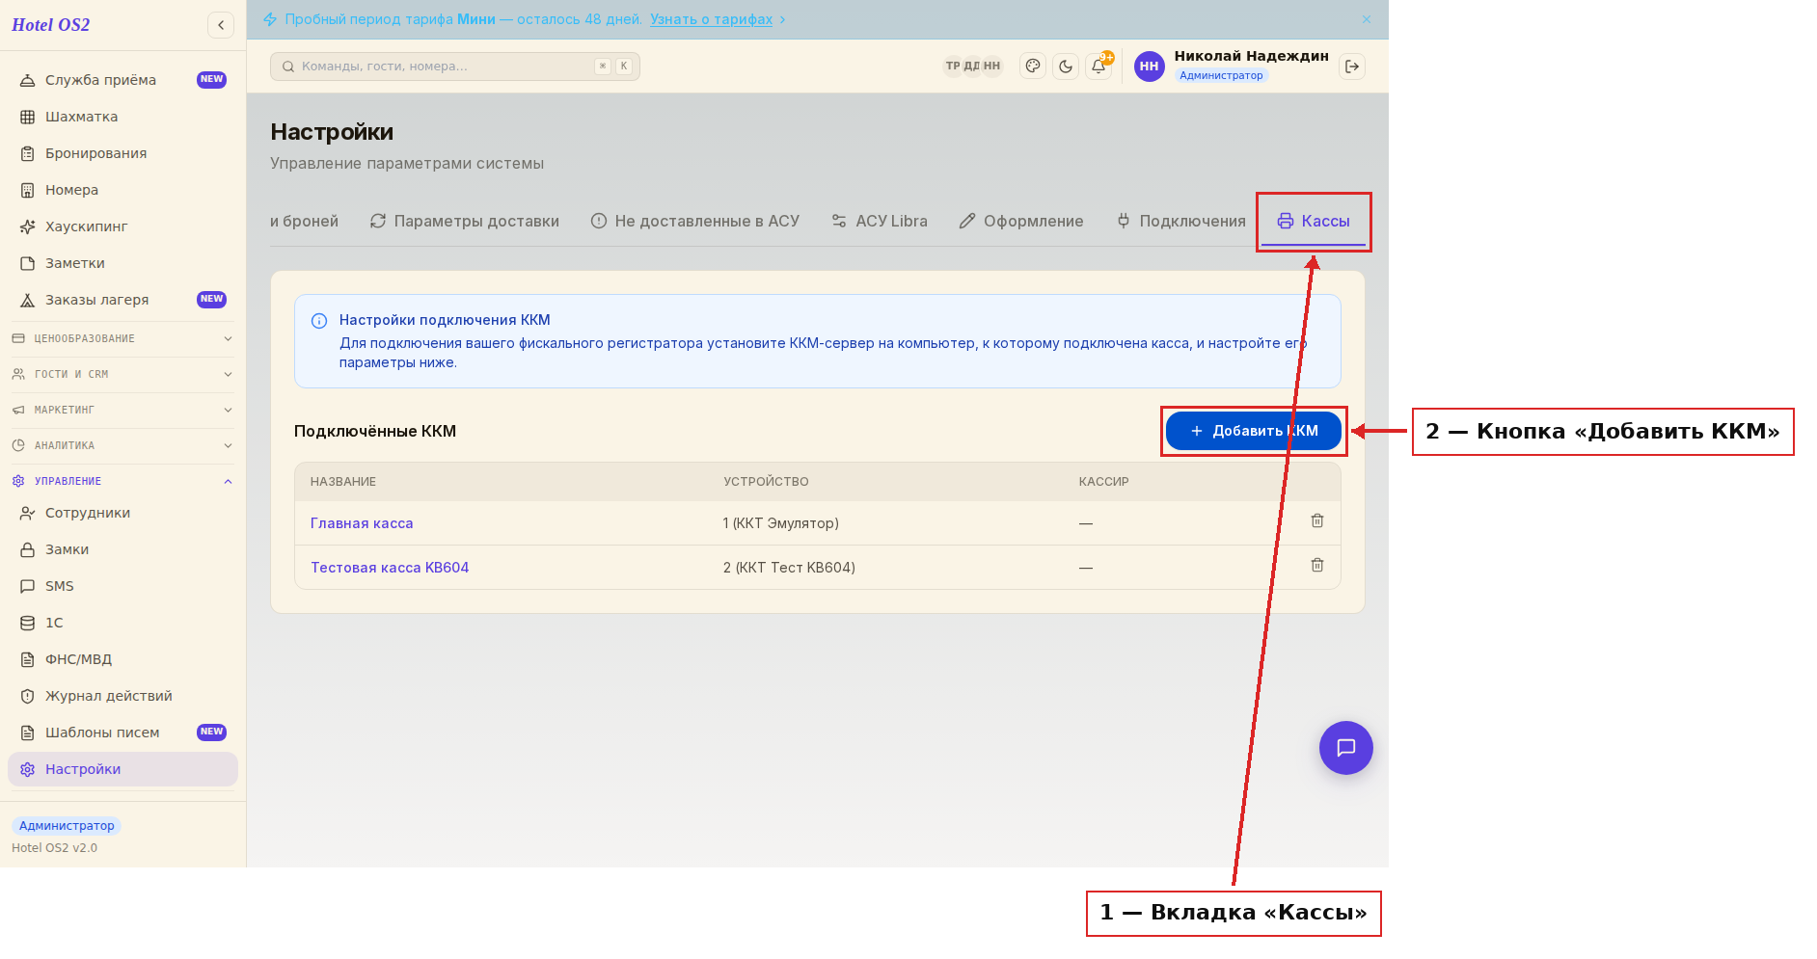
Task: Click the Название column header
Action: click(x=343, y=482)
